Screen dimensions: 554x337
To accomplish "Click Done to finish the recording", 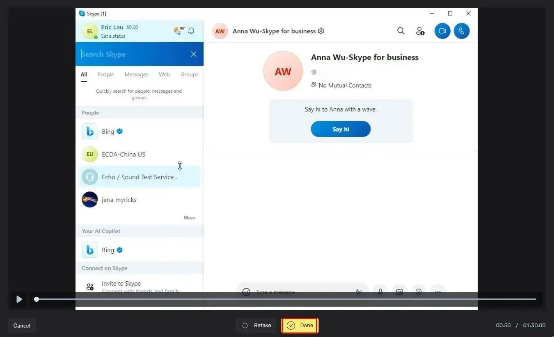I will coord(300,325).
